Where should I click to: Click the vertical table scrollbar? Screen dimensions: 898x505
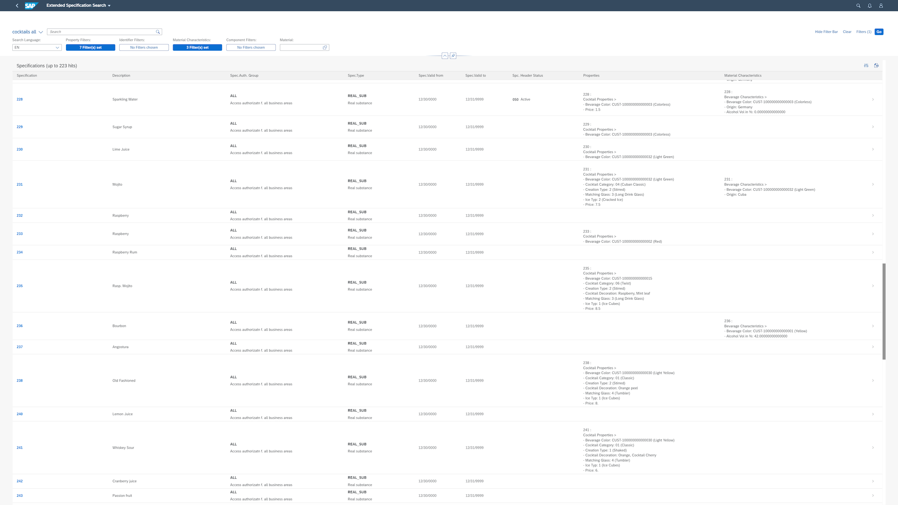(884, 312)
